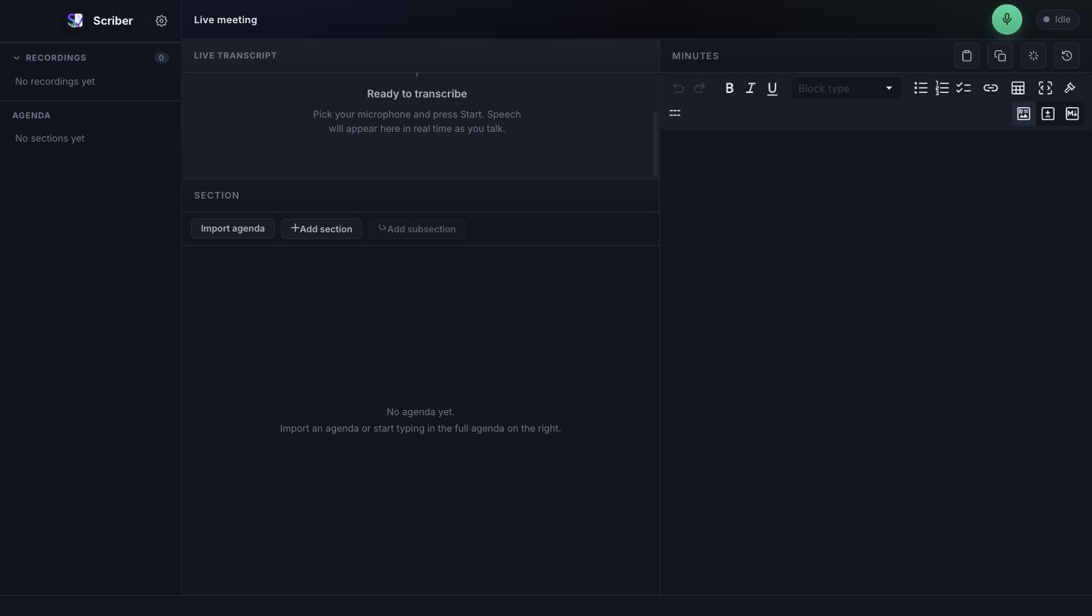Insert a numbered list
Image resolution: width=1092 pixels, height=616 pixels.
[942, 88]
